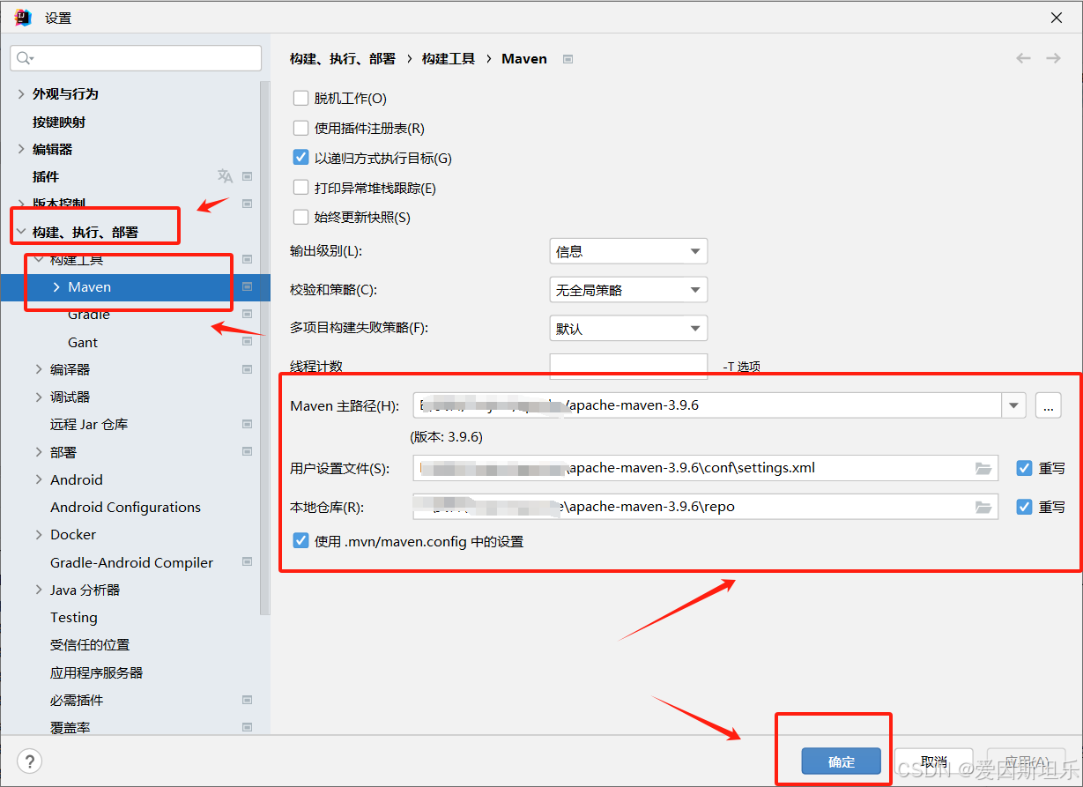Click project-level icon on 远程 Jar 仓库 row
The width and height of the screenshot is (1083, 787).
tap(247, 424)
